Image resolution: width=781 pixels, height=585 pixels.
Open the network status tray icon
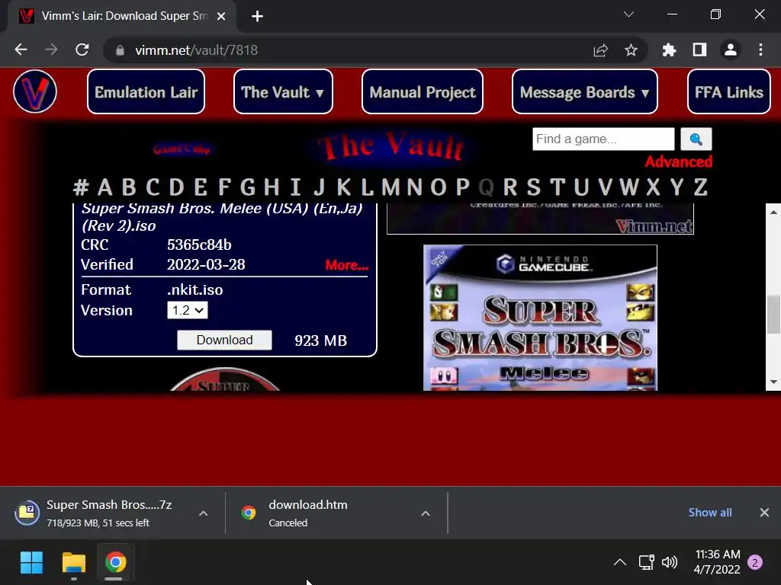pos(646,562)
